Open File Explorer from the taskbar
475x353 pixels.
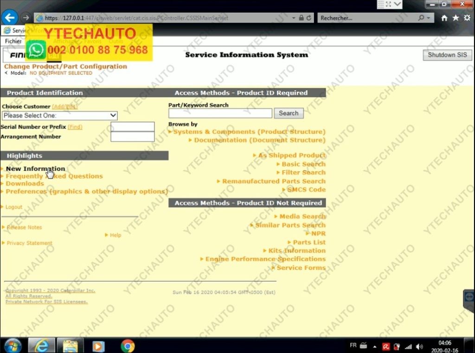click(70, 346)
